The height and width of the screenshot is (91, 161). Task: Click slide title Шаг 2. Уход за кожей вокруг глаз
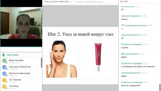tap(80, 34)
